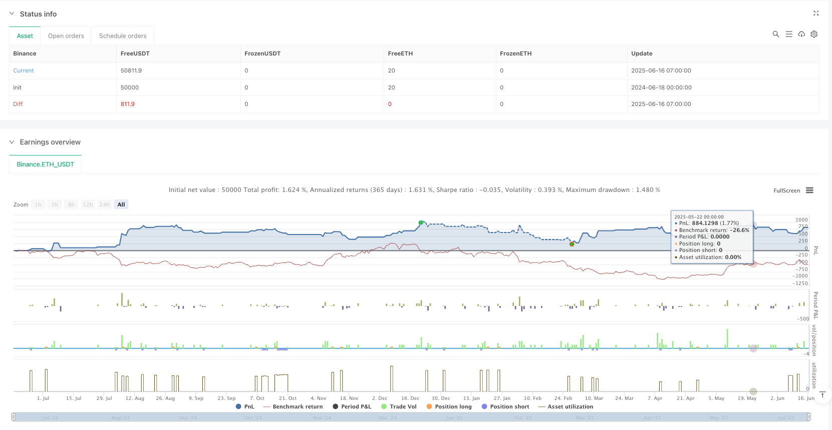Click the scroll-to-top arrow button

(x=822, y=395)
